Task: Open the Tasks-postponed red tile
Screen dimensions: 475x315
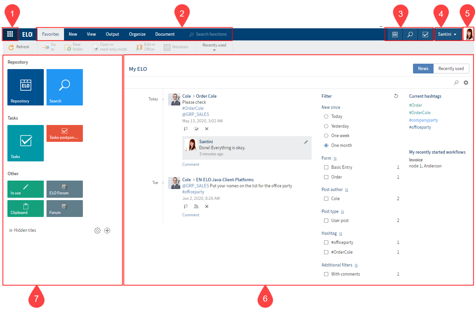Action: pyautogui.click(x=65, y=133)
